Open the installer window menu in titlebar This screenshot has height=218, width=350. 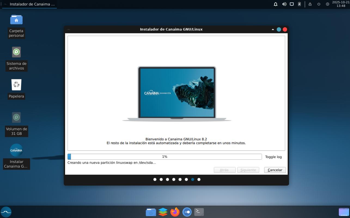pyautogui.click(x=69, y=29)
